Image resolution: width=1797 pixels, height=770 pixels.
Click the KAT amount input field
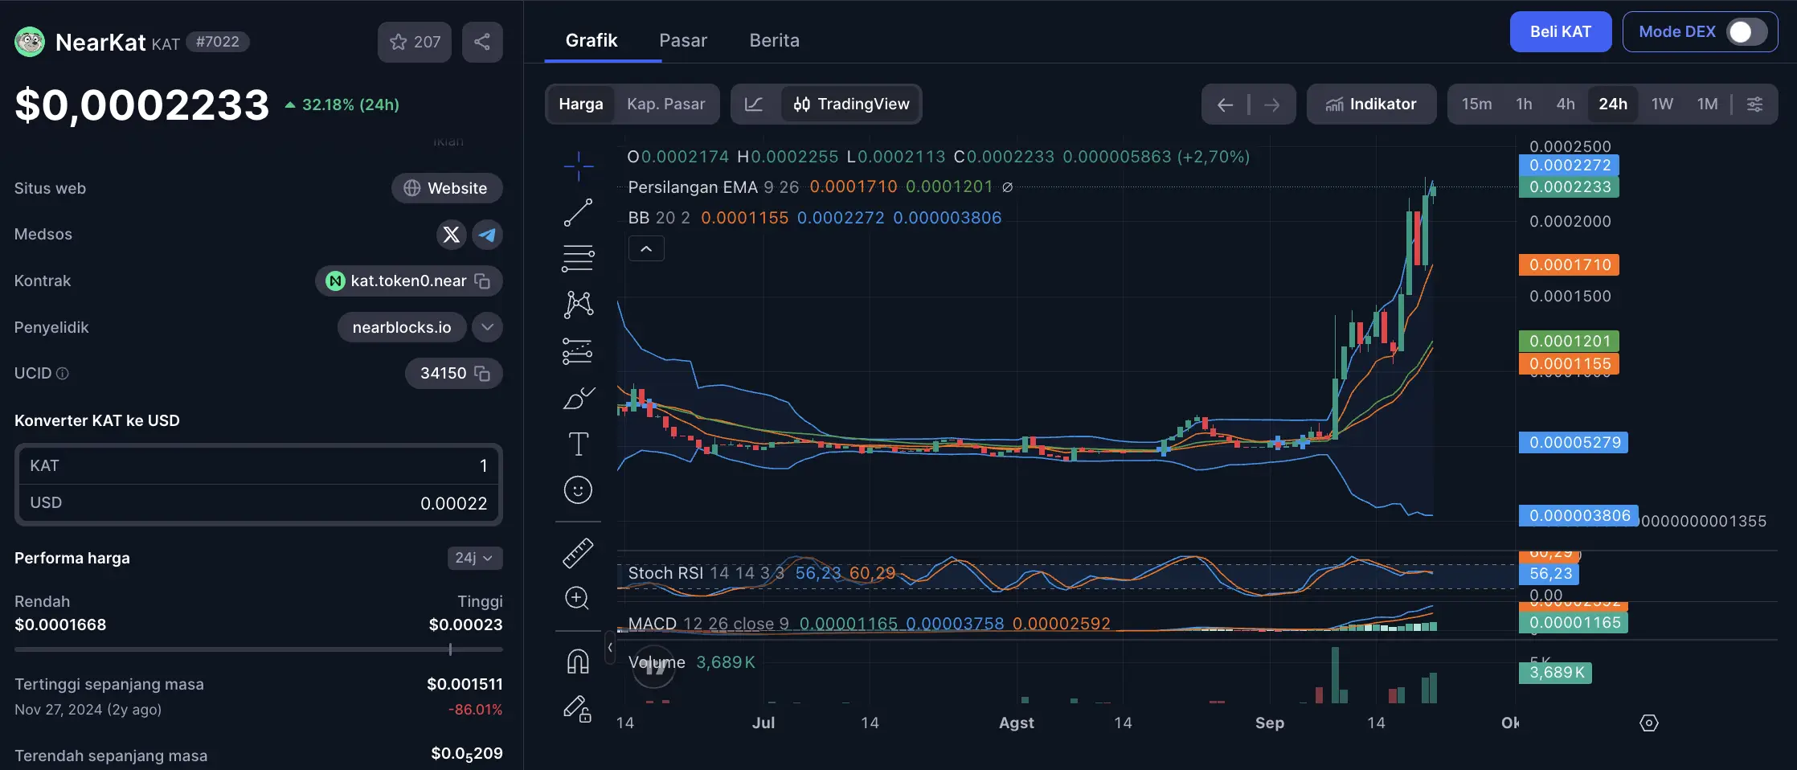point(259,466)
